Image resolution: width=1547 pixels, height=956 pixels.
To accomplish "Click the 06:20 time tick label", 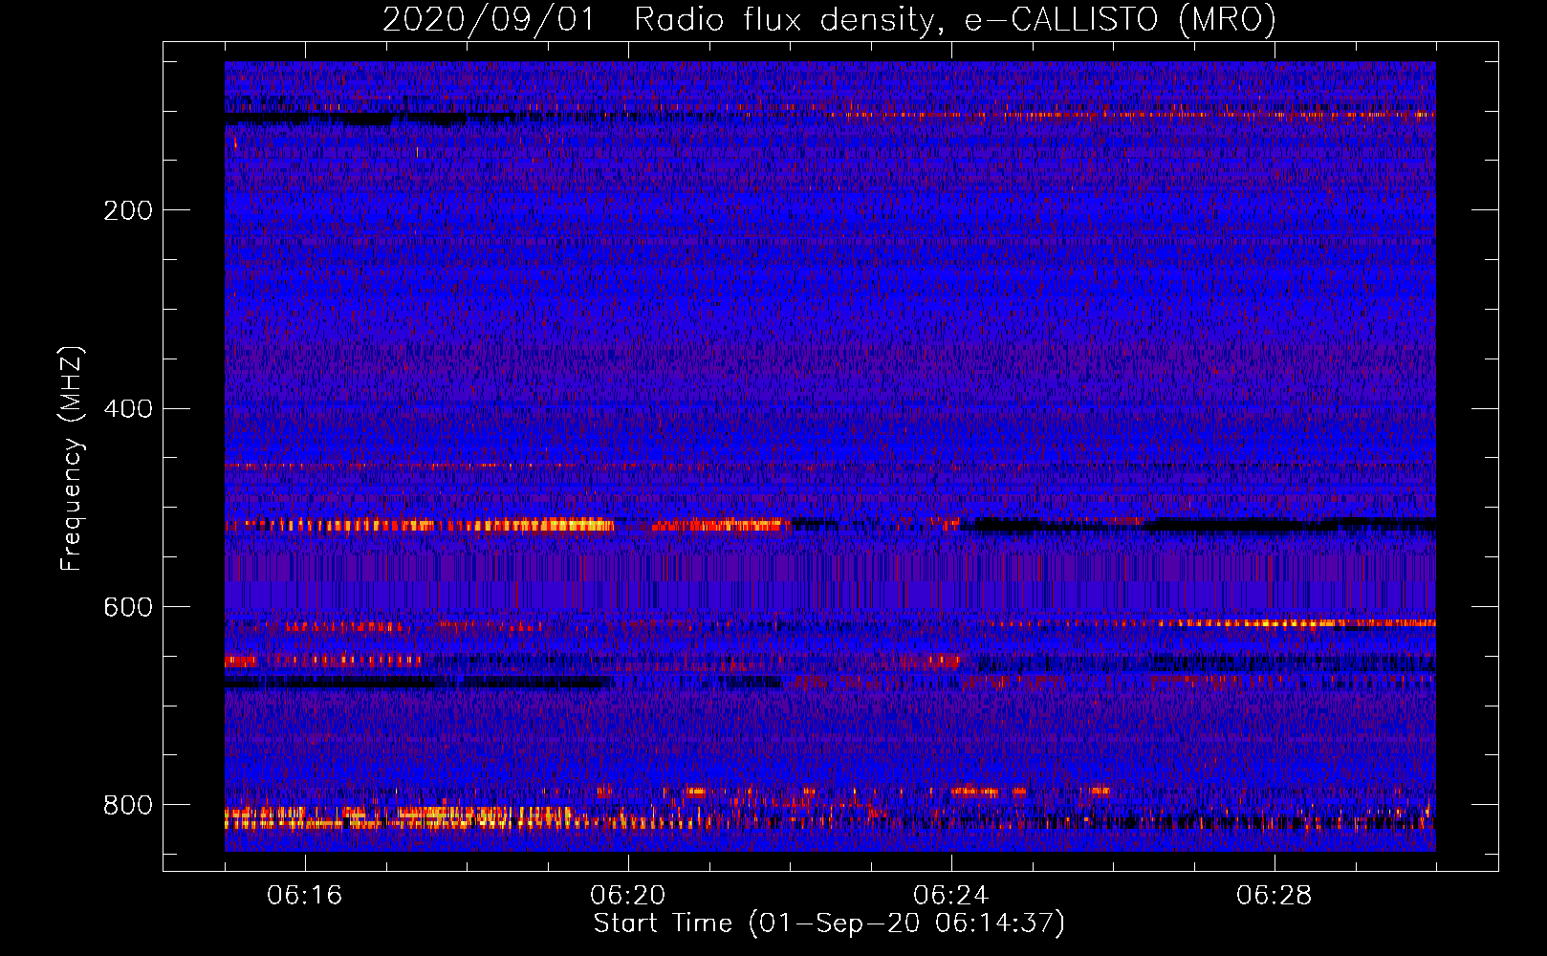I will pyautogui.click(x=628, y=896).
